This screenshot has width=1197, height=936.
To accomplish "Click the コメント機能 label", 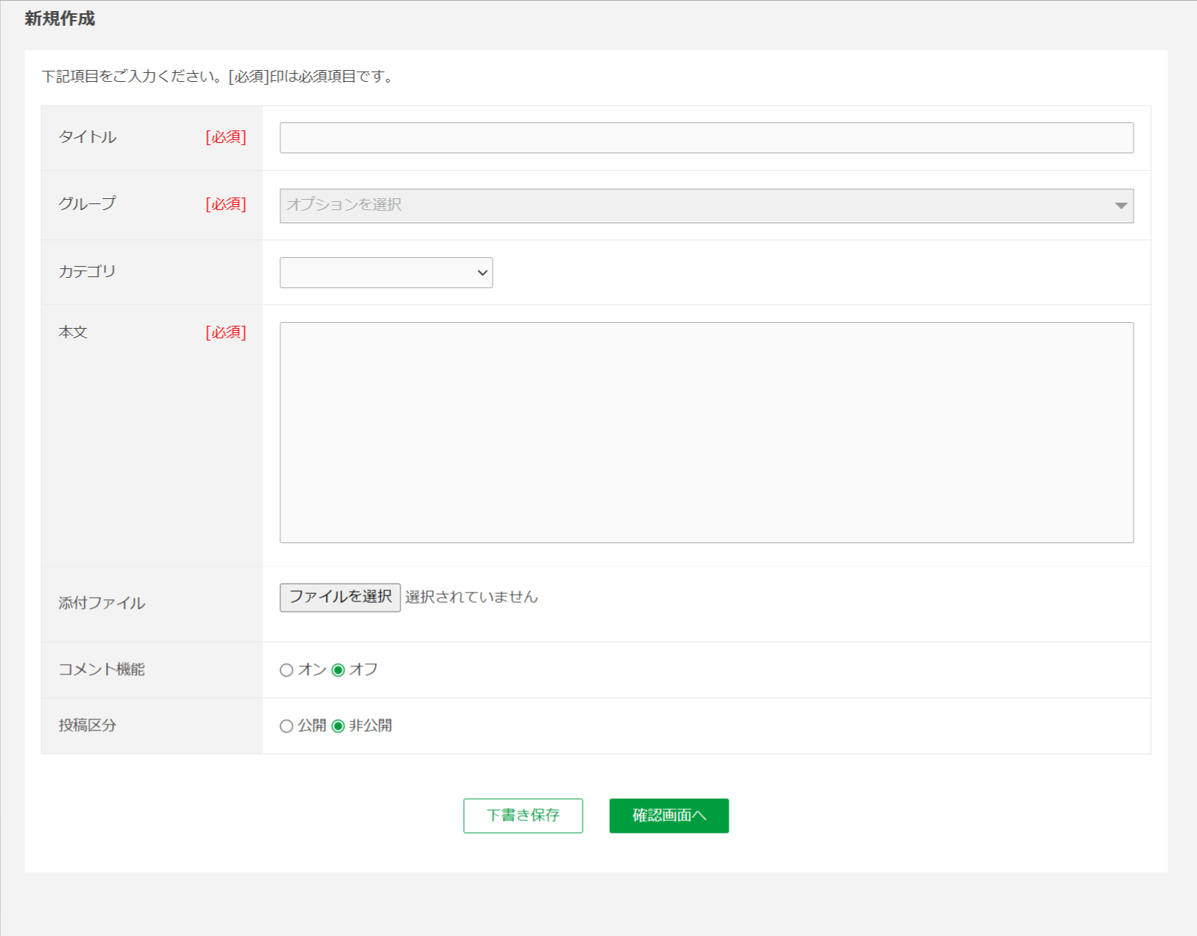I will coord(102,669).
